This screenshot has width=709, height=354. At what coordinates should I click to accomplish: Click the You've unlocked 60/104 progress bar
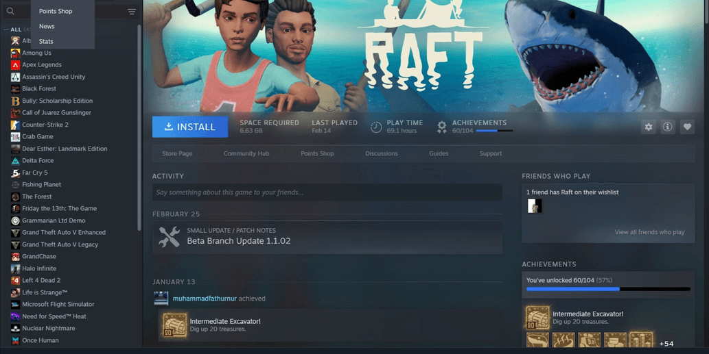click(608, 289)
